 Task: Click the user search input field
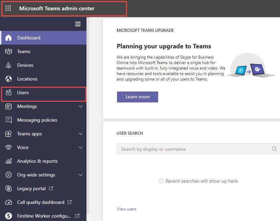click(x=198, y=149)
